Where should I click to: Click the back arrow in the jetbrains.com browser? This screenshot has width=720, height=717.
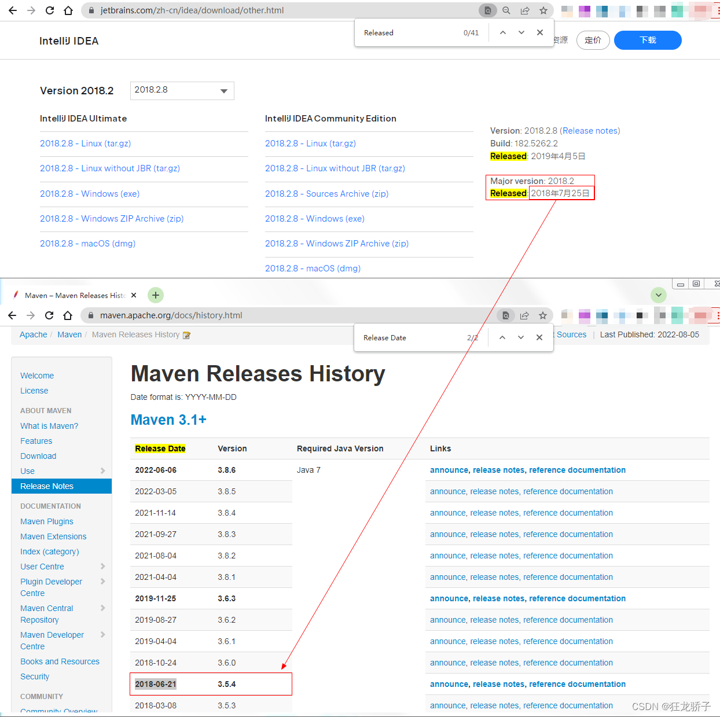pyautogui.click(x=12, y=10)
